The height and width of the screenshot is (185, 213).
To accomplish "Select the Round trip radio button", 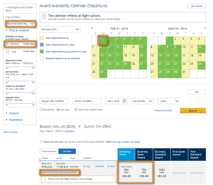I will tap(41, 110).
